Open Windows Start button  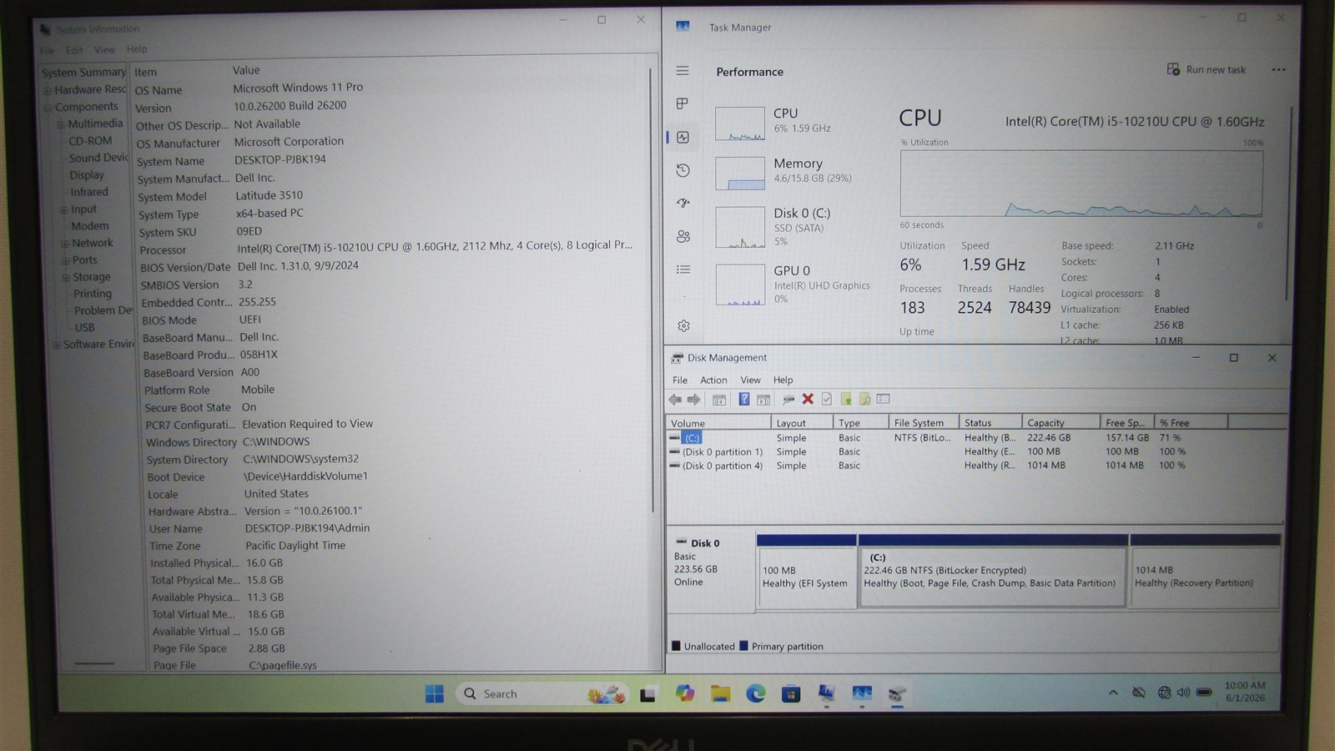click(x=435, y=693)
